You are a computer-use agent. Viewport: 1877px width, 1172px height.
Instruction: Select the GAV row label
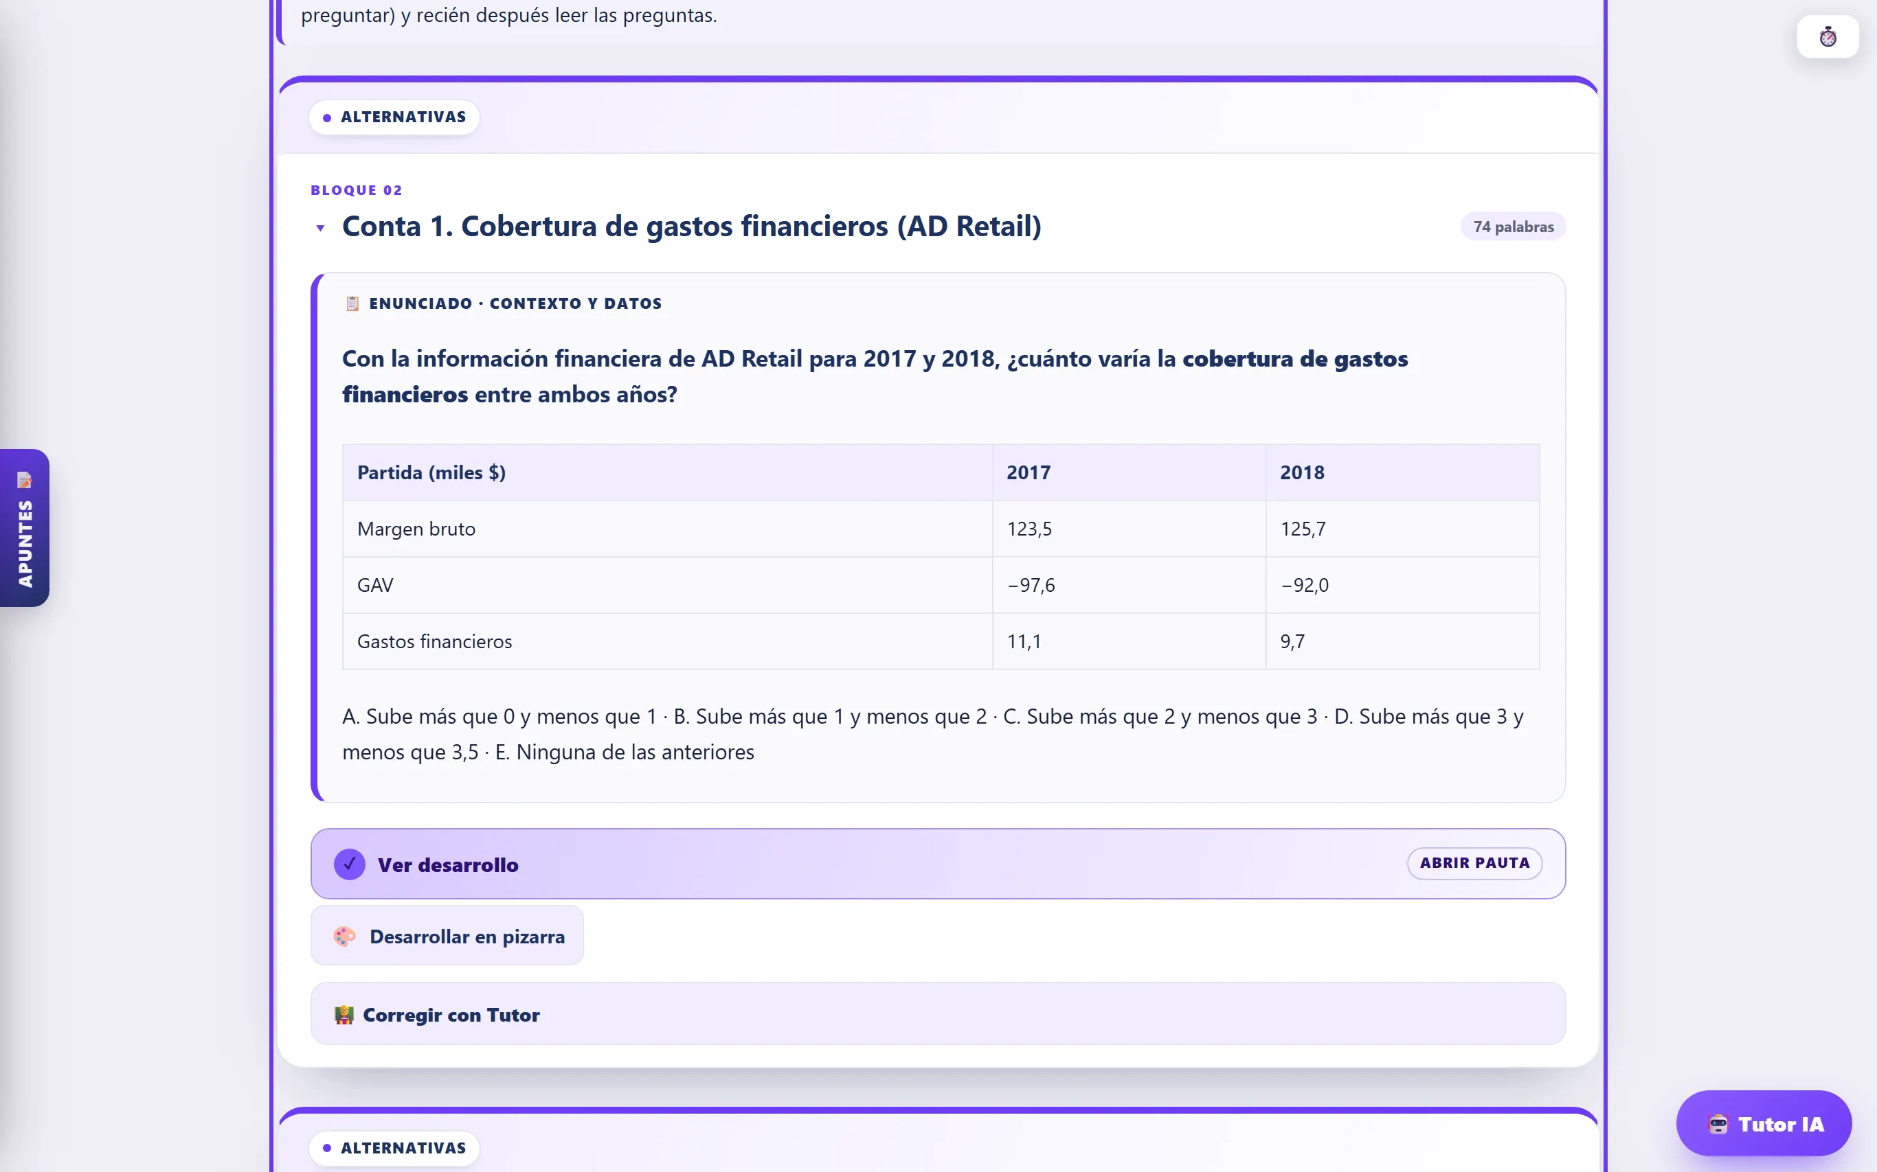[x=374, y=584]
